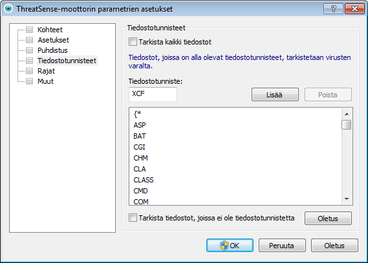368x263 pixels.
Task: Click the Asetukset tree item icon
Action: pyautogui.click(x=29, y=40)
